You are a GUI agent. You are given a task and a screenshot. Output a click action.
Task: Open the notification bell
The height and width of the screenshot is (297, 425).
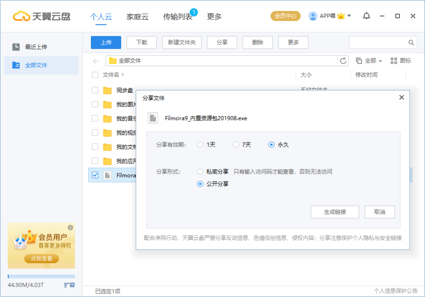pyautogui.click(x=366, y=16)
